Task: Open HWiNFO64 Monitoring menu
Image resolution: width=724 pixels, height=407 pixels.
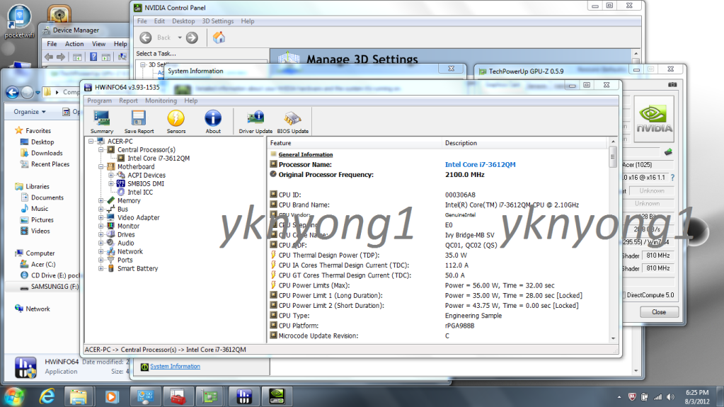Action: (x=161, y=101)
